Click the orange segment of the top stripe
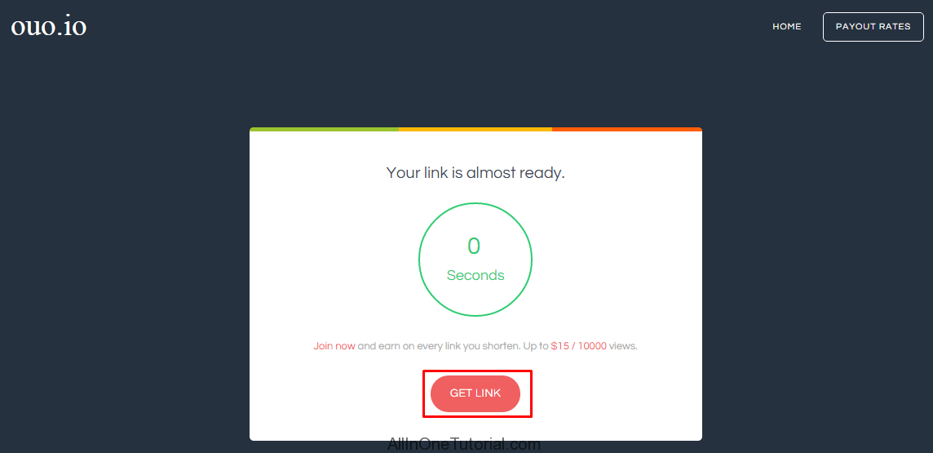933x453 pixels. [627, 129]
